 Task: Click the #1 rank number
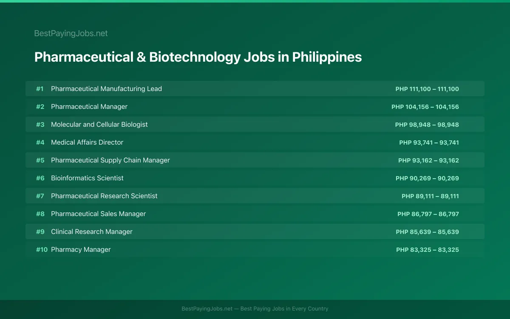point(40,89)
